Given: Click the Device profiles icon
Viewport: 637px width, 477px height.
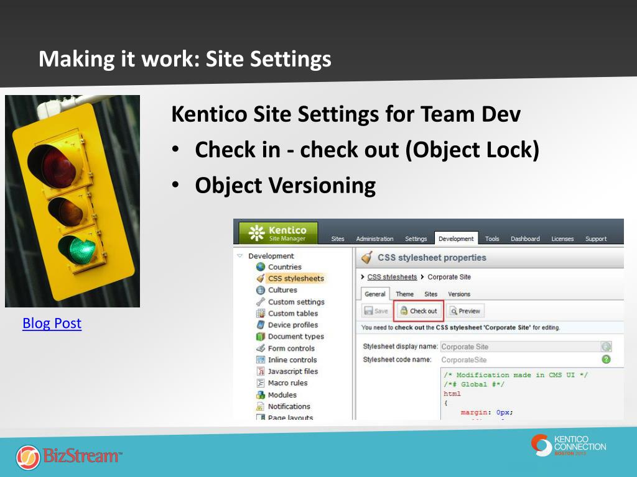Looking at the screenshot, I should (261, 325).
